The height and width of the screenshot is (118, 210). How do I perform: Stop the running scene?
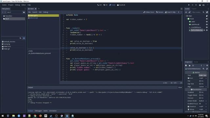coord(196,5)
